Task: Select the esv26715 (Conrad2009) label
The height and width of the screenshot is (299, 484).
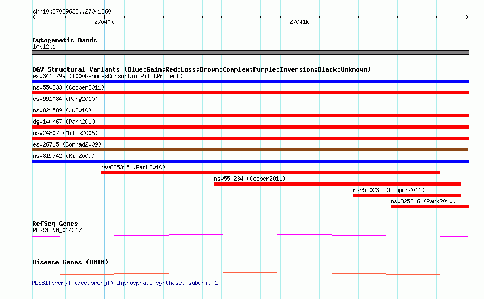Action: pyautogui.click(x=67, y=144)
